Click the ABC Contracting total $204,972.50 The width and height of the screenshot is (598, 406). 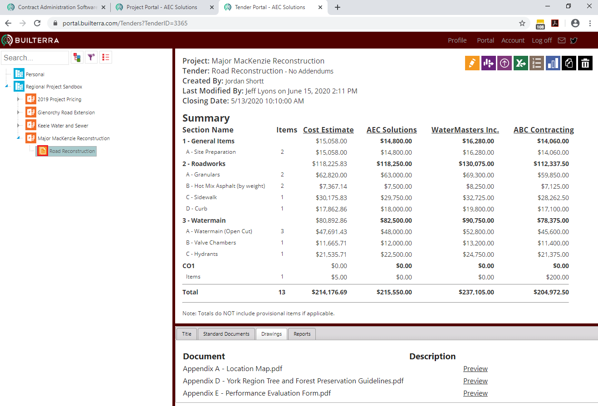[x=551, y=292]
